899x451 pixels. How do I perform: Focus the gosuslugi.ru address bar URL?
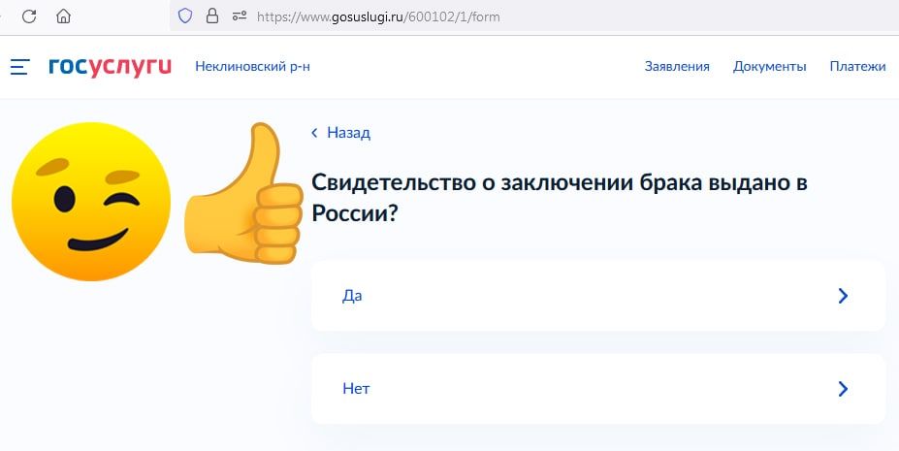(378, 16)
